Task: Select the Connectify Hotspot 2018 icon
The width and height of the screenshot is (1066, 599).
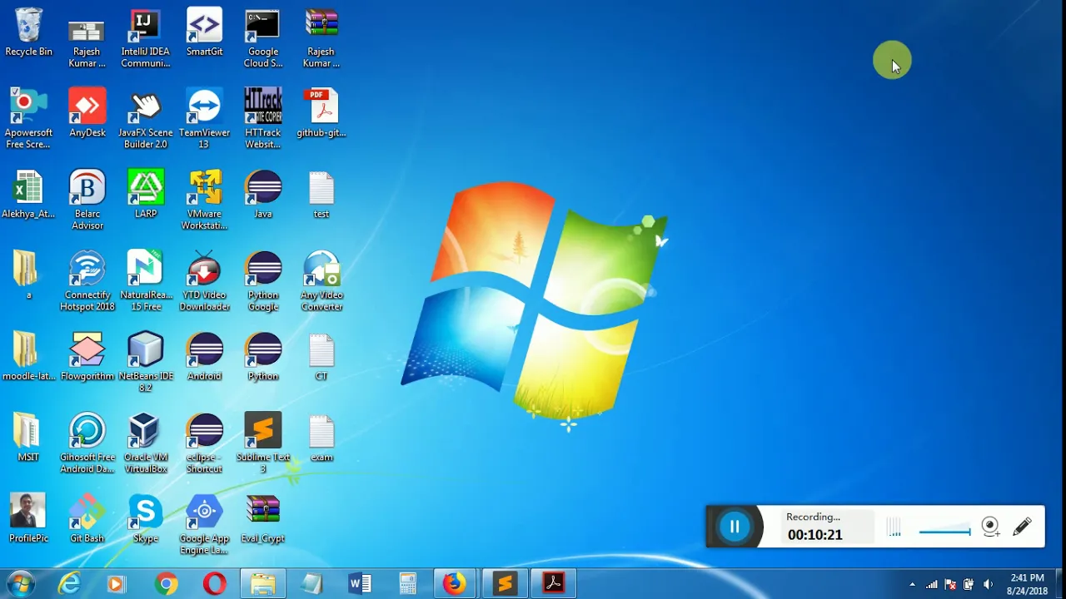Action: (87, 281)
